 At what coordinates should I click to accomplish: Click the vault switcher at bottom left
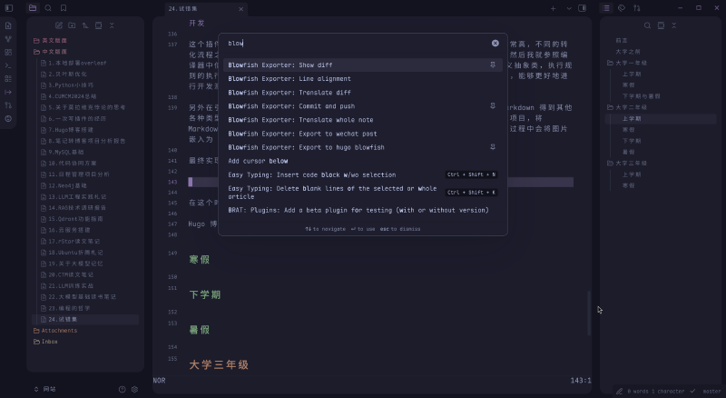pos(44,389)
